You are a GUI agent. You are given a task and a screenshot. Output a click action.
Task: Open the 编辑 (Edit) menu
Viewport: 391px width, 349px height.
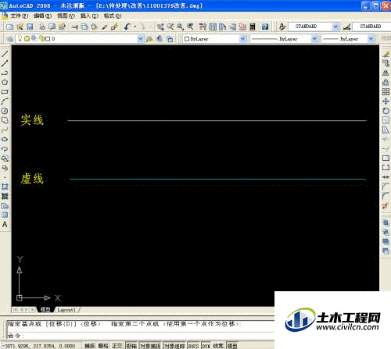[x=42, y=16]
